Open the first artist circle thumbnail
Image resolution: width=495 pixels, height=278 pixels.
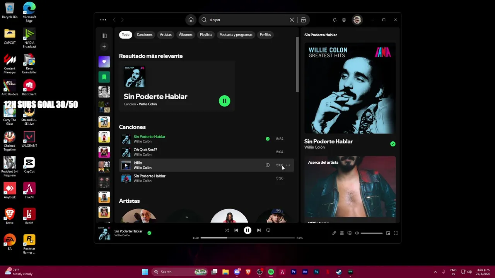pyautogui.click(x=139, y=215)
